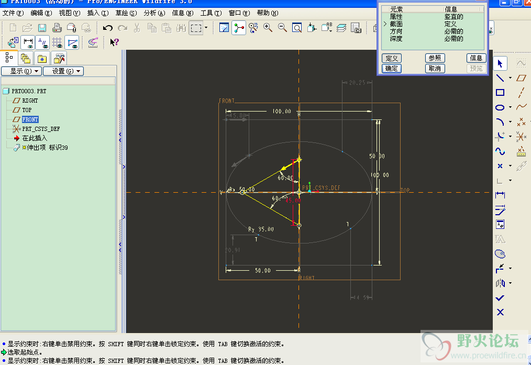Select the Modify dimensions tool
Viewport: 531px width, 365px height.
(500, 210)
